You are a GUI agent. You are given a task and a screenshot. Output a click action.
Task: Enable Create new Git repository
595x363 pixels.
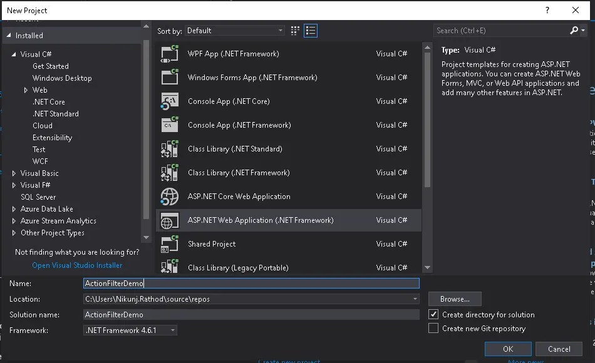(434, 328)
